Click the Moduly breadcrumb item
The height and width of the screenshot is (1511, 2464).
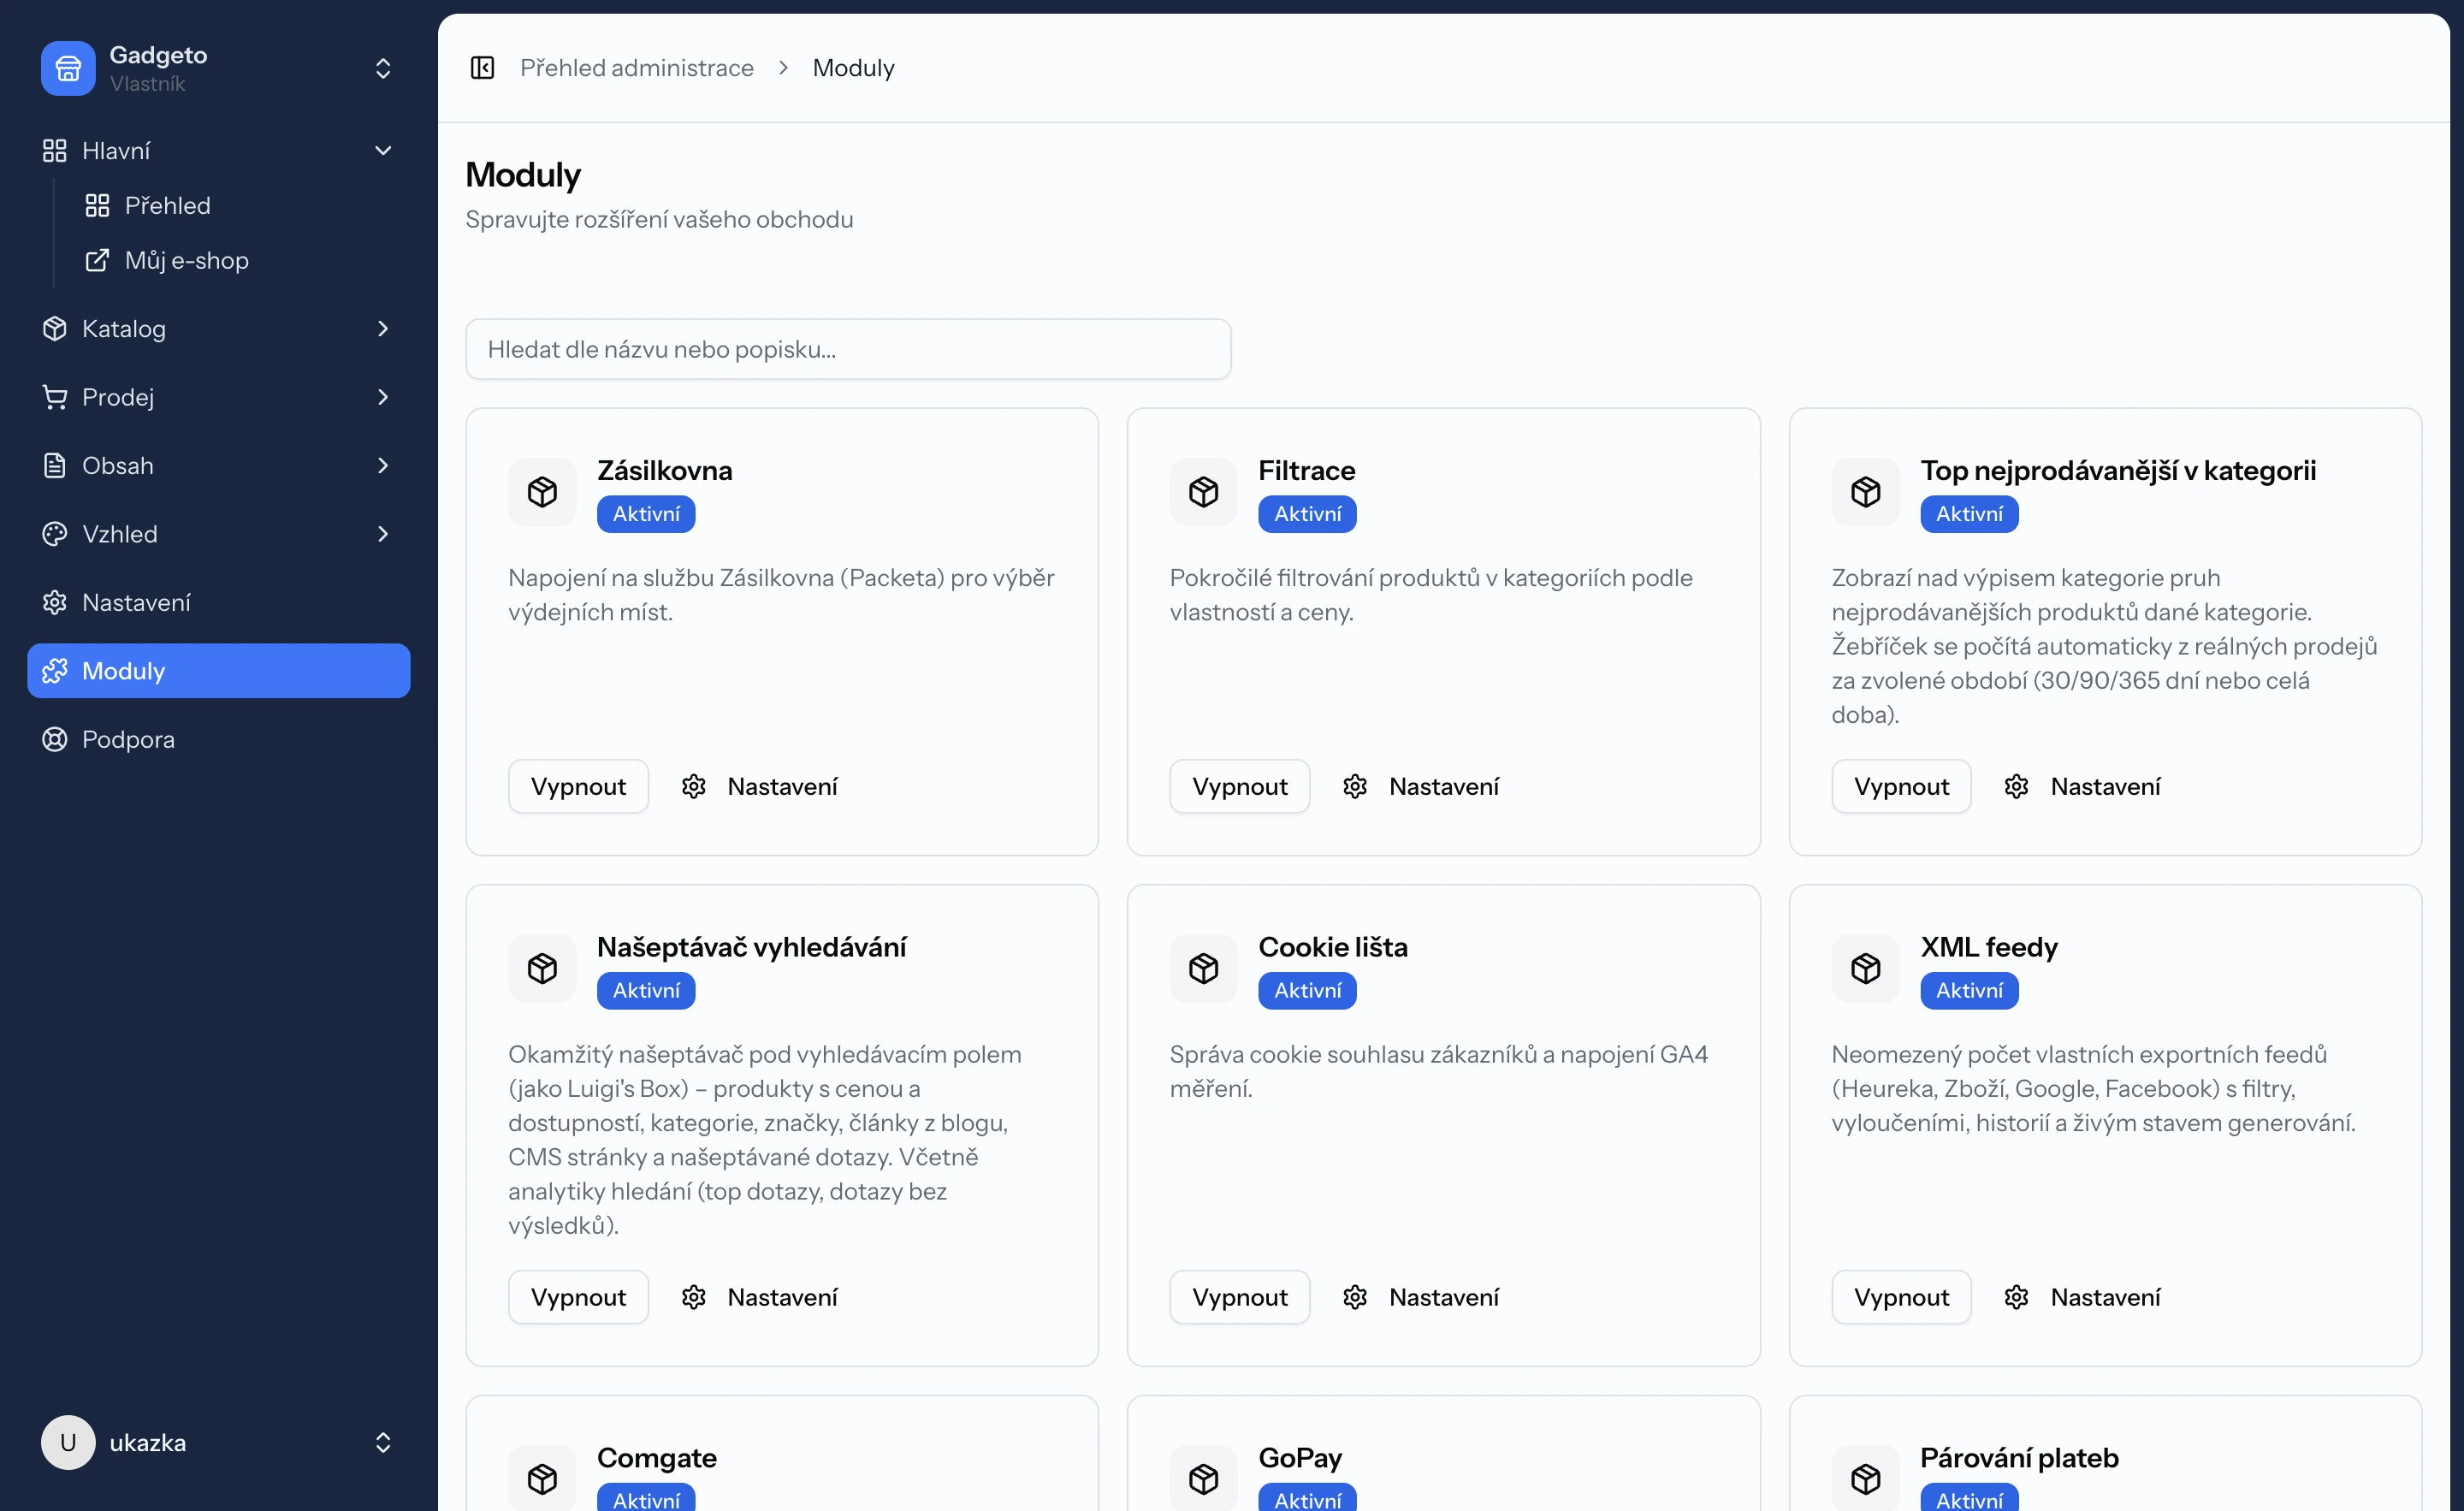pos(853,68)
